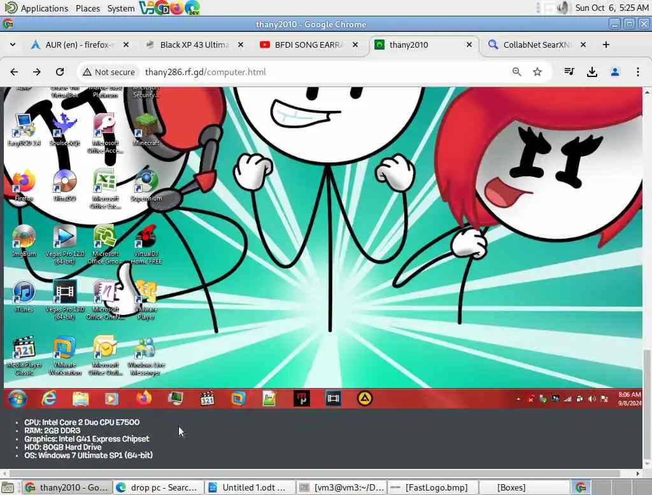Screen dimensions: 652x495
Task: Click the page horizontal scrollbar thumb
Action: (315, 473)
